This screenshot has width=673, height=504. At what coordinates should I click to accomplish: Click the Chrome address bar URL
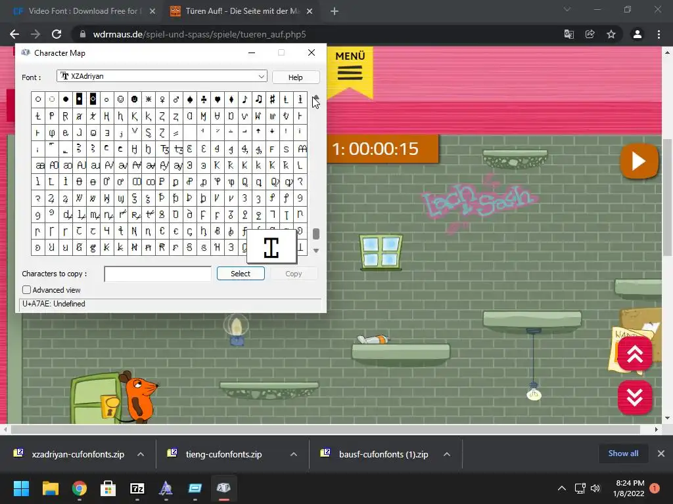(200, 34)
